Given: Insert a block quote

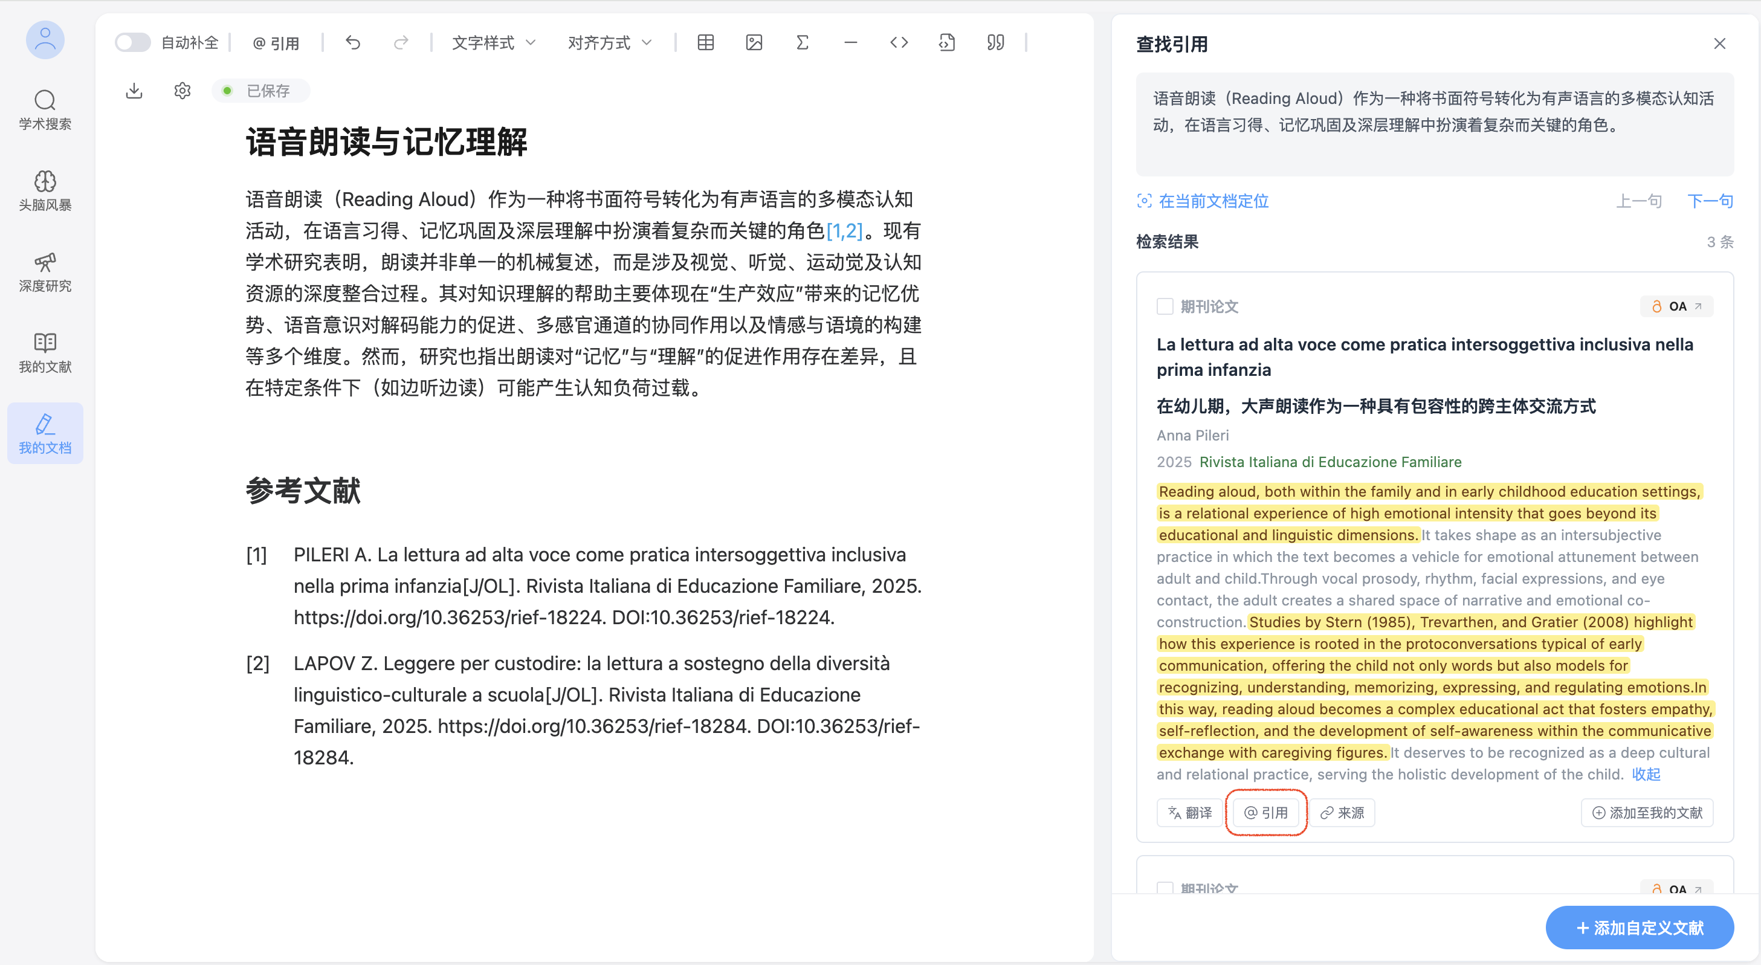Looking at the screenshot, I should 996,42.
